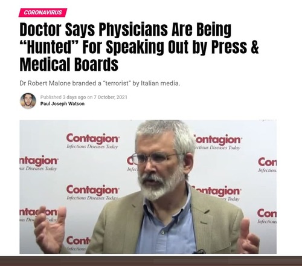Open the featured image of bearded man
Viewport: 302px width, 266px height.
(148, 187)
